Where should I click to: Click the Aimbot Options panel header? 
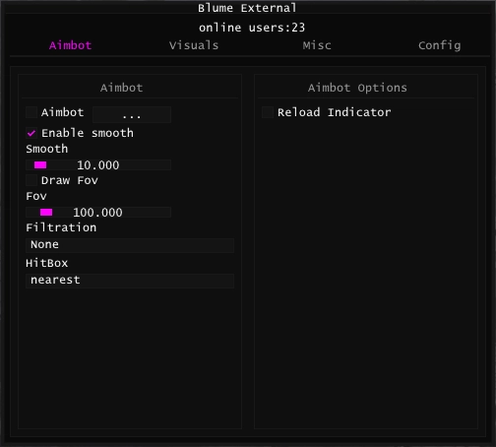pyautogui.click(x=357, y=88)
